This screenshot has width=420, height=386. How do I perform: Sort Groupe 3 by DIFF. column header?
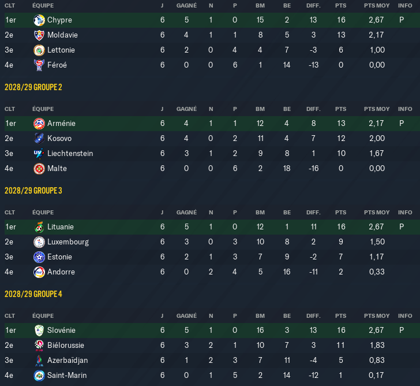coord(313,213)
